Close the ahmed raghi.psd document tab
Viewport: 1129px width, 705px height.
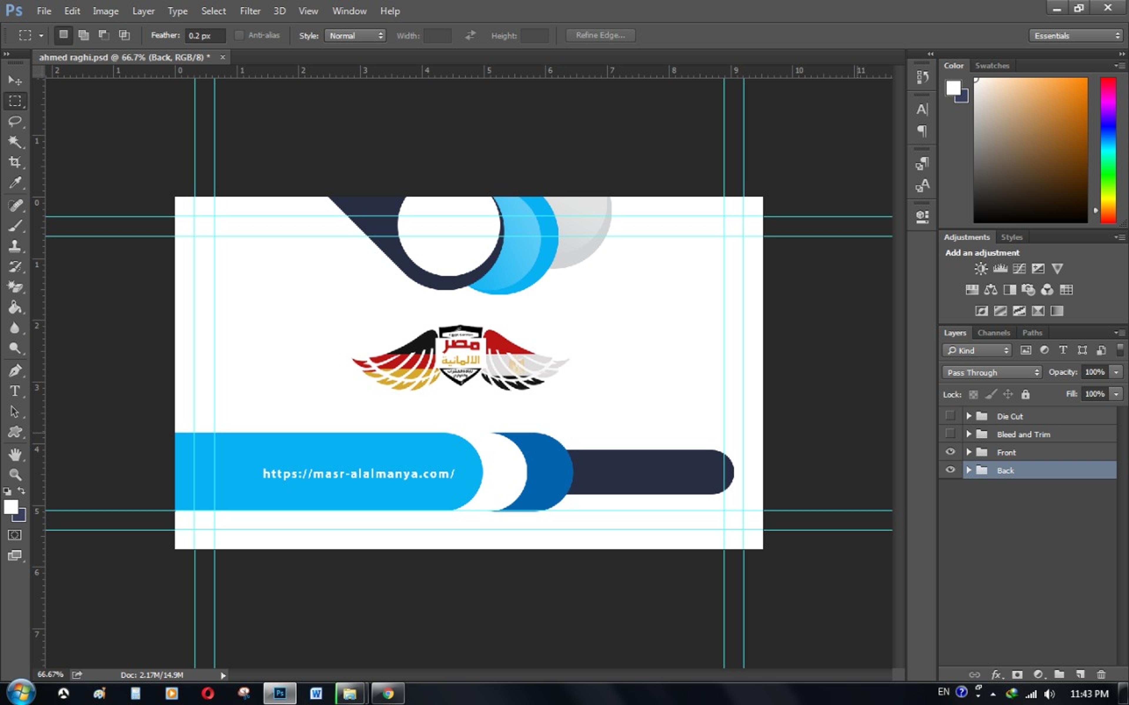(223, 57)
